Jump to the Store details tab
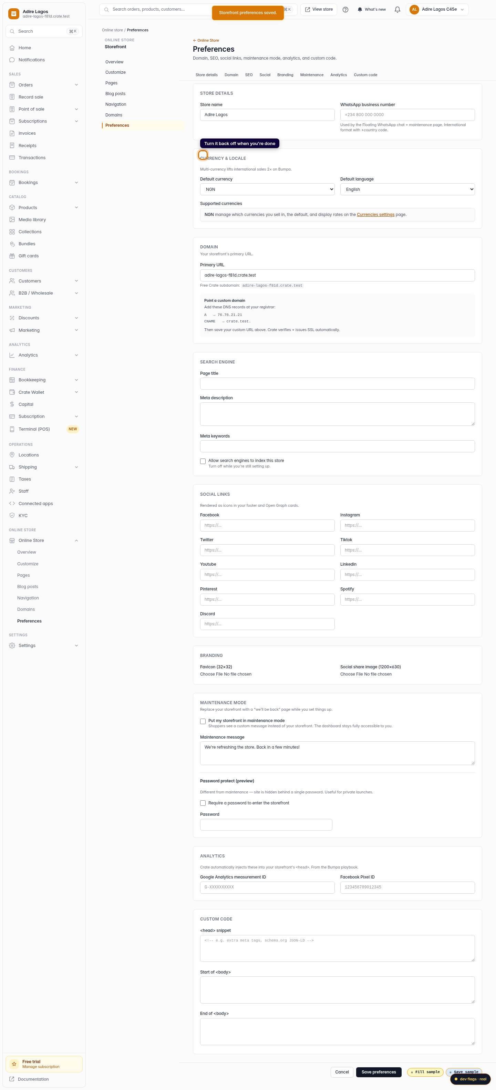Screen dimensions: 496x1090 click(207, 75)
